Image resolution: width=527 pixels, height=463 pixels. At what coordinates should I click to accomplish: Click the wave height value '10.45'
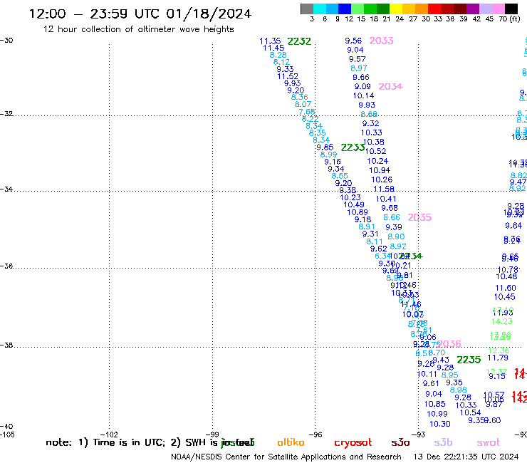pos(505,297)
